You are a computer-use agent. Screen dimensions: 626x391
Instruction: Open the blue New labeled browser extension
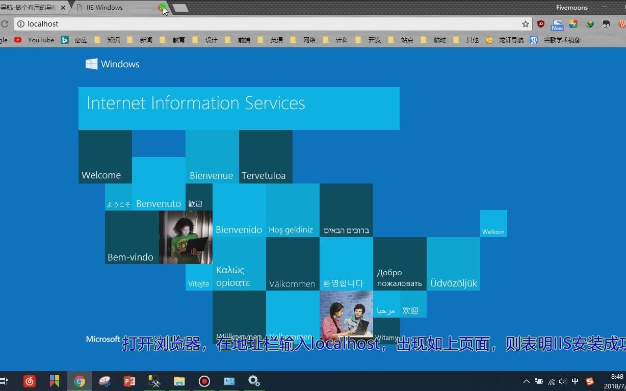click(556, 24)
